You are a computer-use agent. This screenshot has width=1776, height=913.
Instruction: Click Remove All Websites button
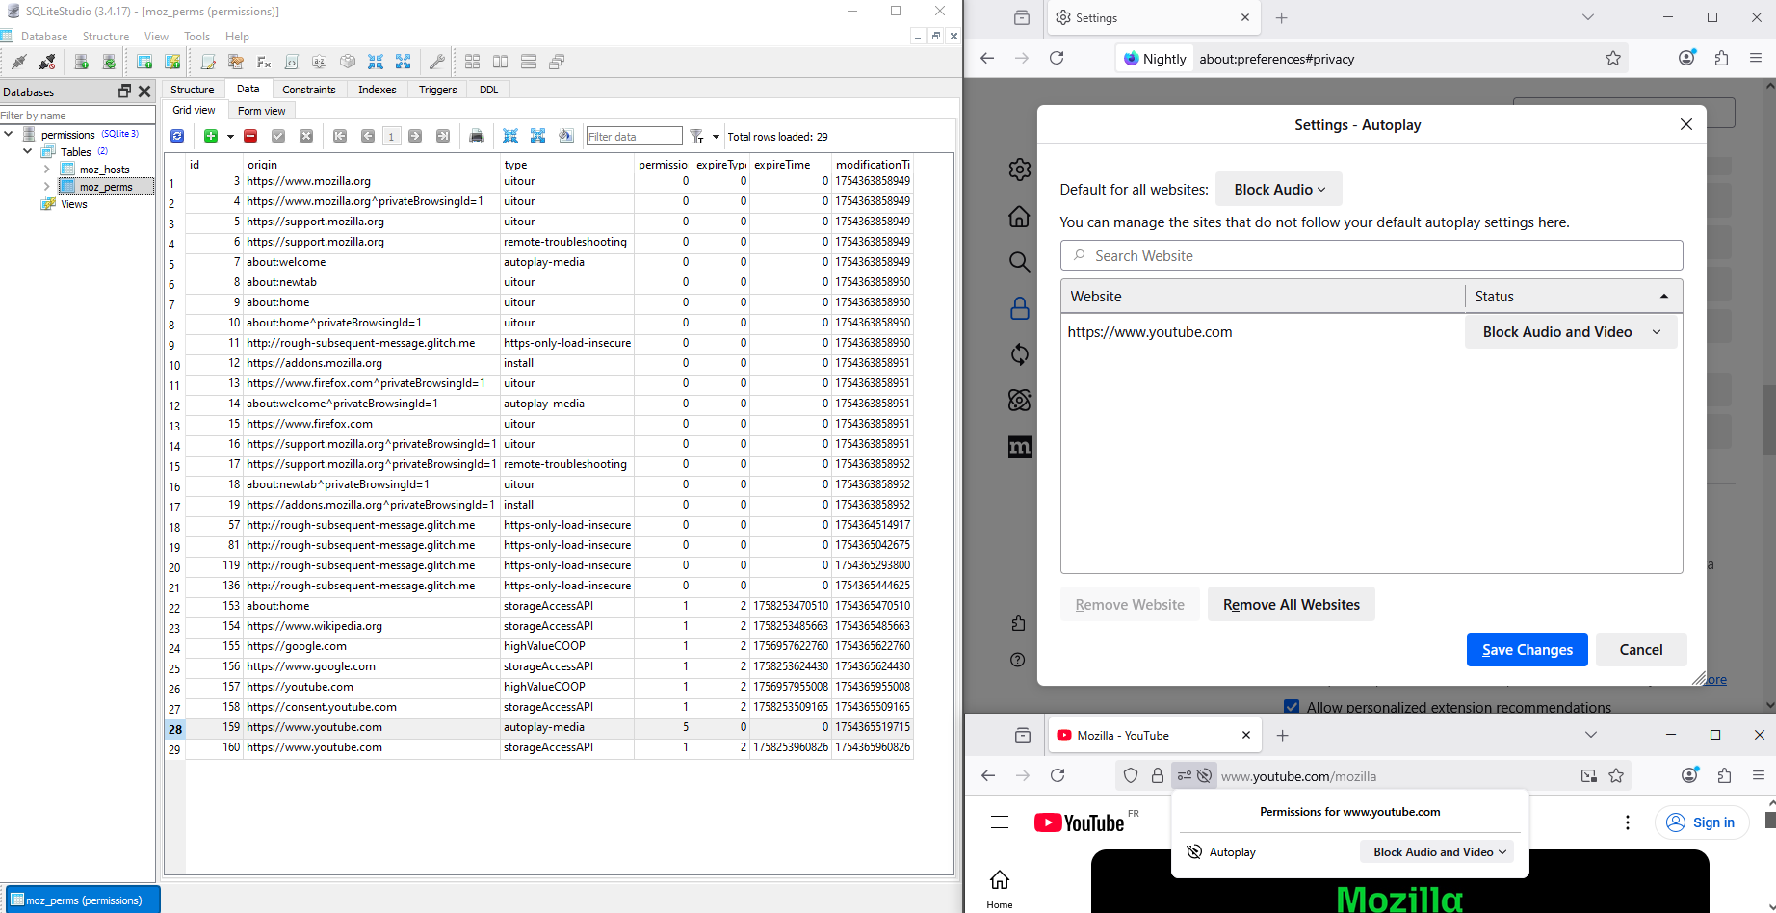1291,605
